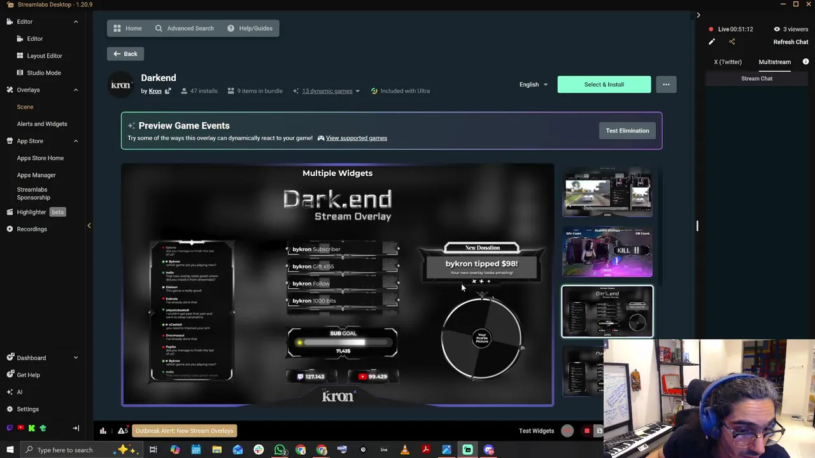
Task: Open the English language dropdown
Action: 534,85
